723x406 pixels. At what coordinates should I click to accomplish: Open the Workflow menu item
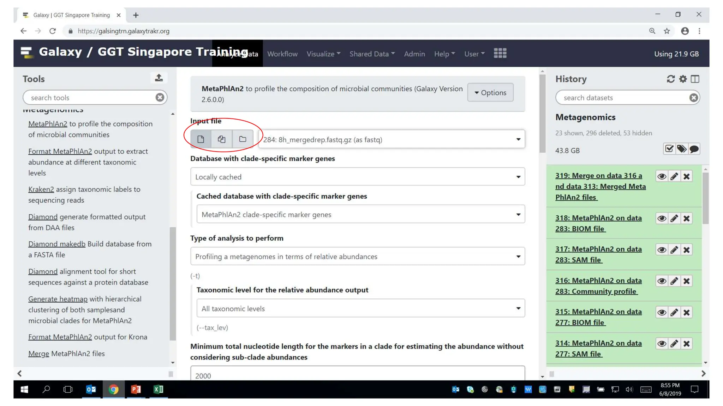(282, 54)
